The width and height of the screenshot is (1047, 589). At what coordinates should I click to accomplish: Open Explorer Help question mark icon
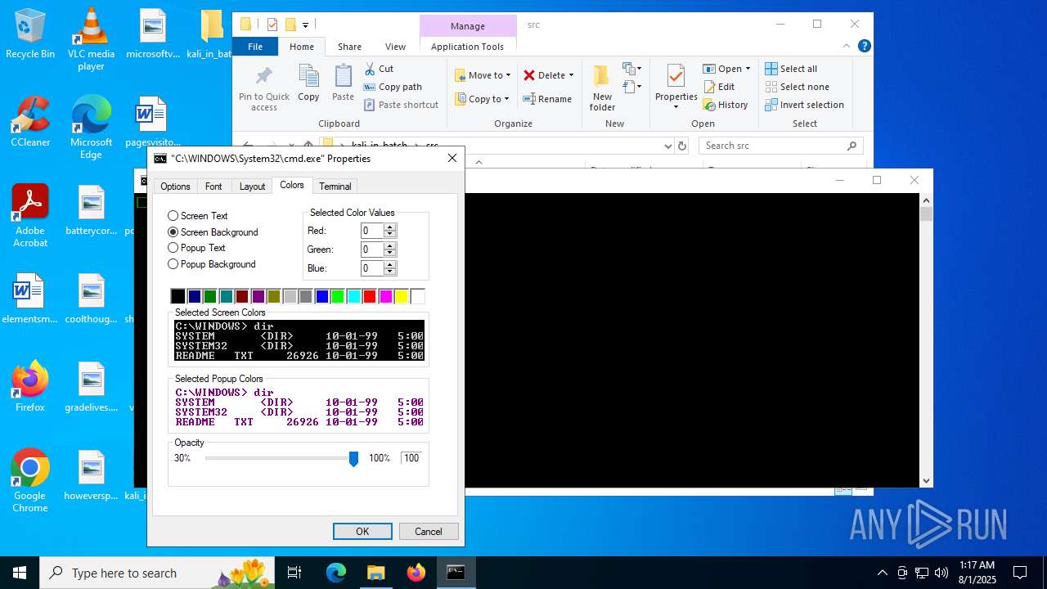point(864,47)
